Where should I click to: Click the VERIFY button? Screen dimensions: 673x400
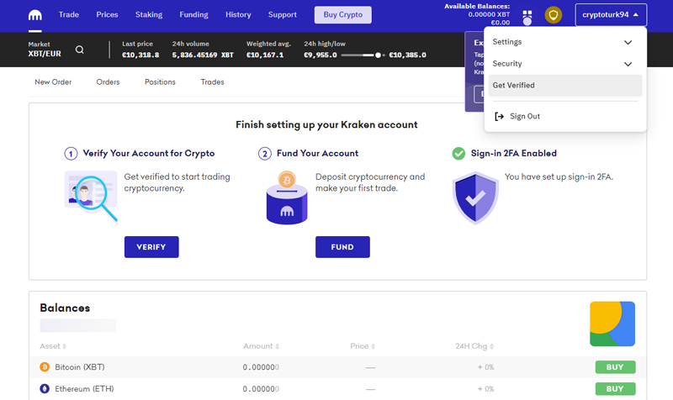coord(151,247)
